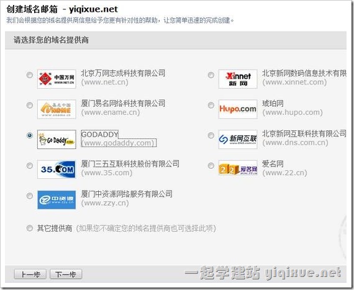This screenshot has width=354, height=290.
Task: Choose the 厦门三五互联 radio button
Action: click(30, 166)
